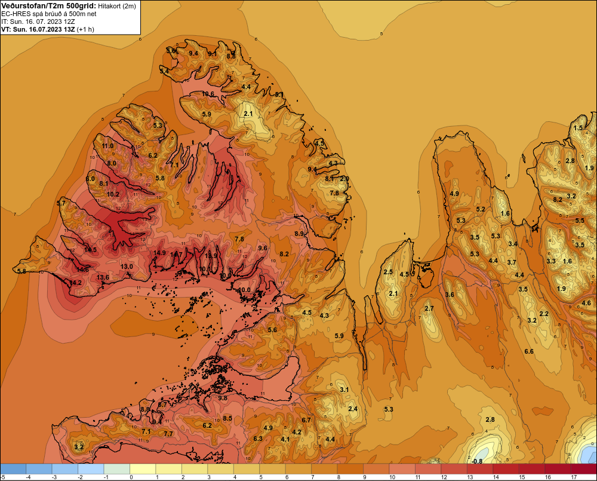This screenshot has height=481, width=597.
Task: Click the 14.5 temperature label
Action: coord(90,250)
